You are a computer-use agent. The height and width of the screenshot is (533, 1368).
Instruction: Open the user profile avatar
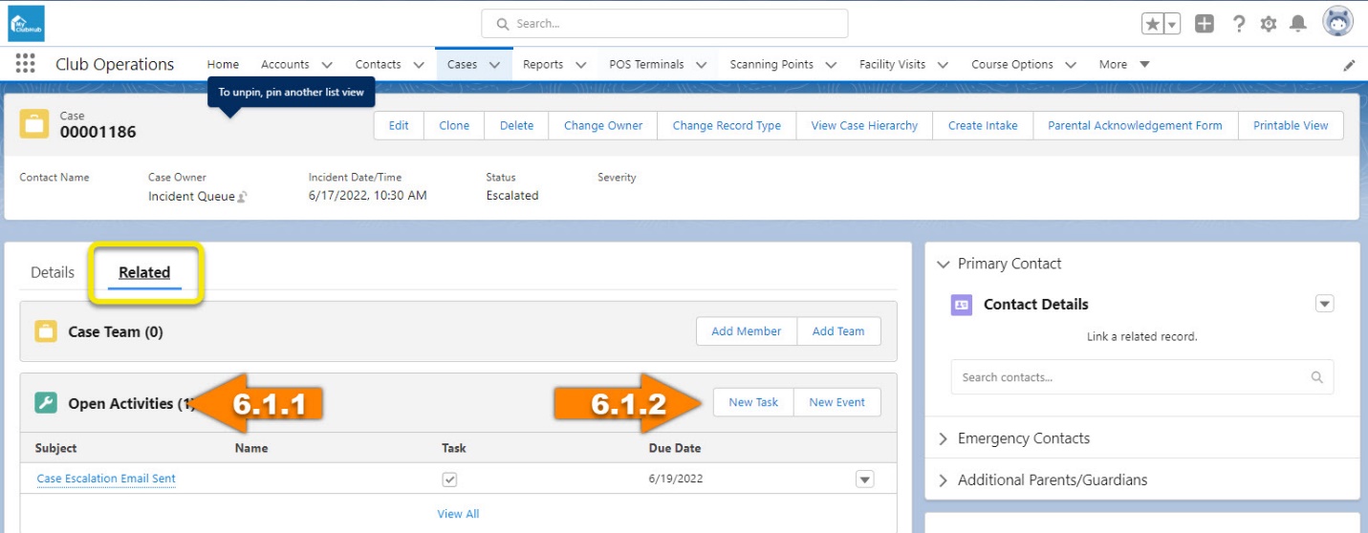[1337, 22]
